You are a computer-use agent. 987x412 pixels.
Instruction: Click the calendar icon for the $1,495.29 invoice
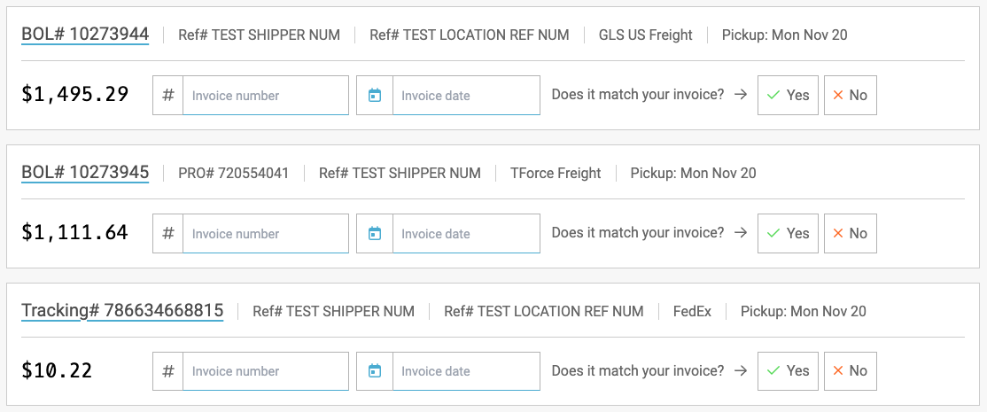375,95
